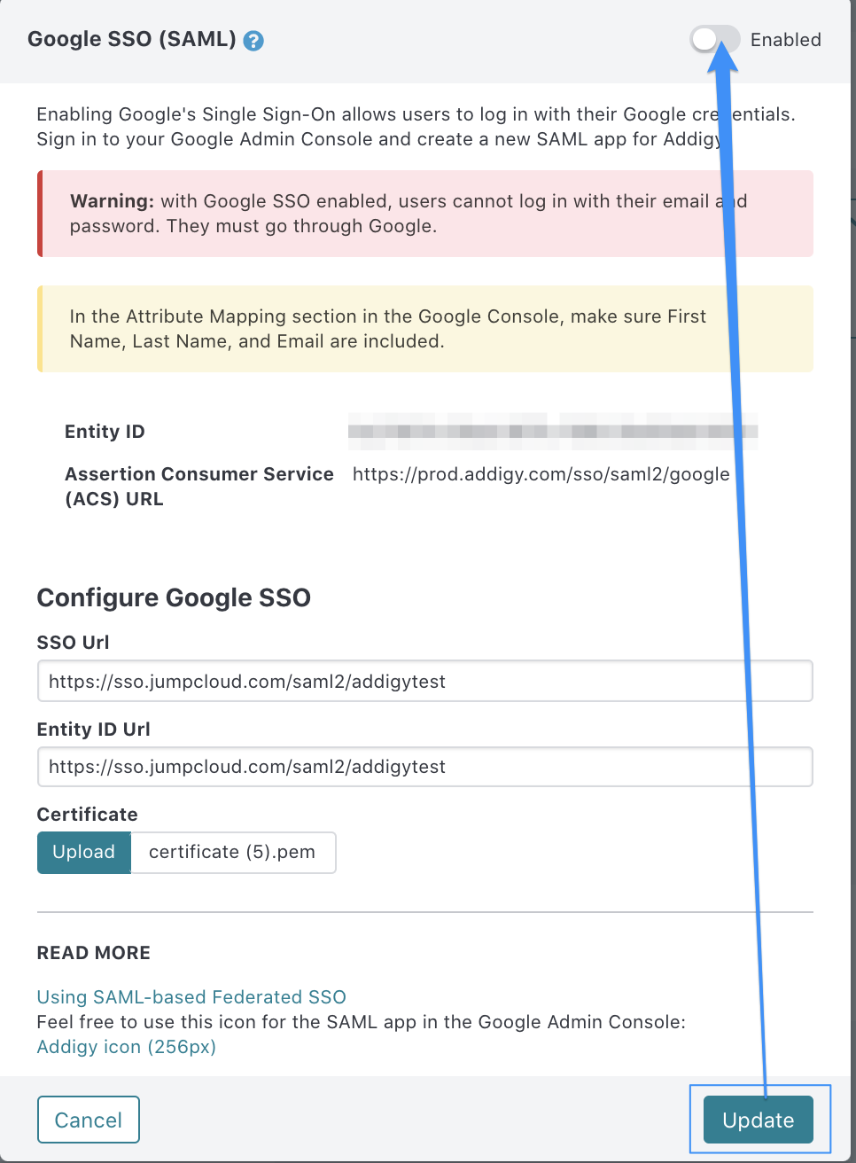The width and height of the screenshot is (856, 1163).
Task: Click the Certificate field label
Action: (88, 815)
